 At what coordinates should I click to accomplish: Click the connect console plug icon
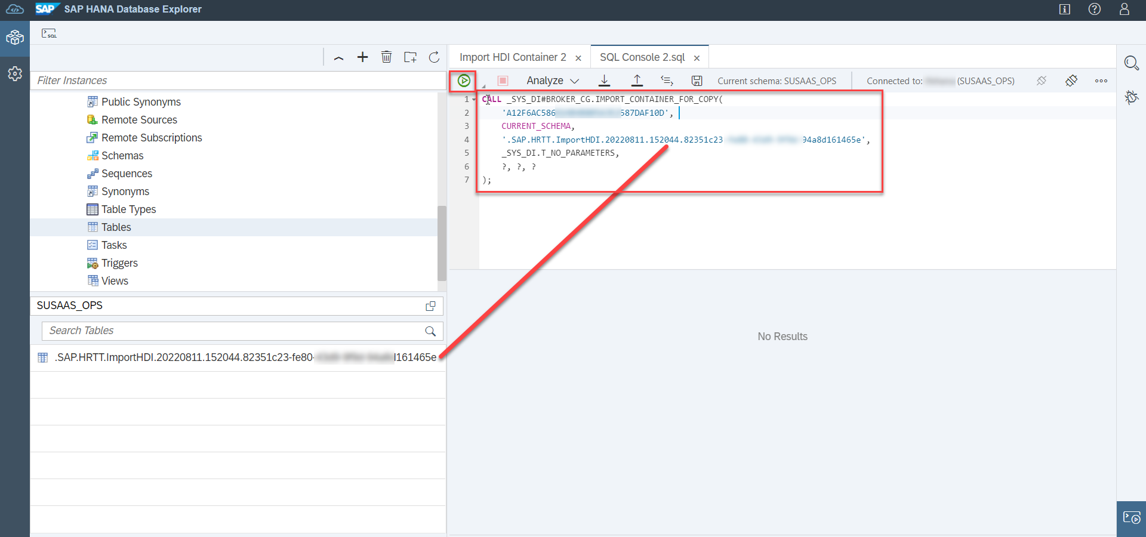point(1071,81)
